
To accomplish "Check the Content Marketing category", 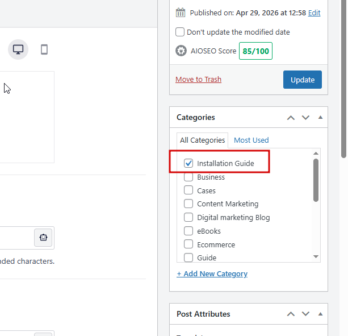I will pyautogui.click(x=188, y=204).
